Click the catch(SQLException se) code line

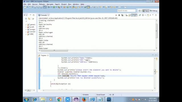[x=60, y=84]
